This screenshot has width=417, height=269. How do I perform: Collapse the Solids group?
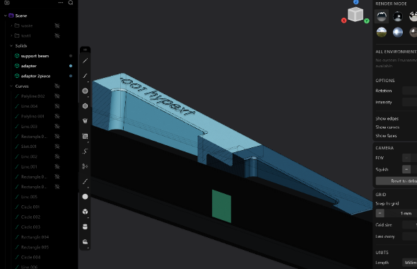click(11, 46)
